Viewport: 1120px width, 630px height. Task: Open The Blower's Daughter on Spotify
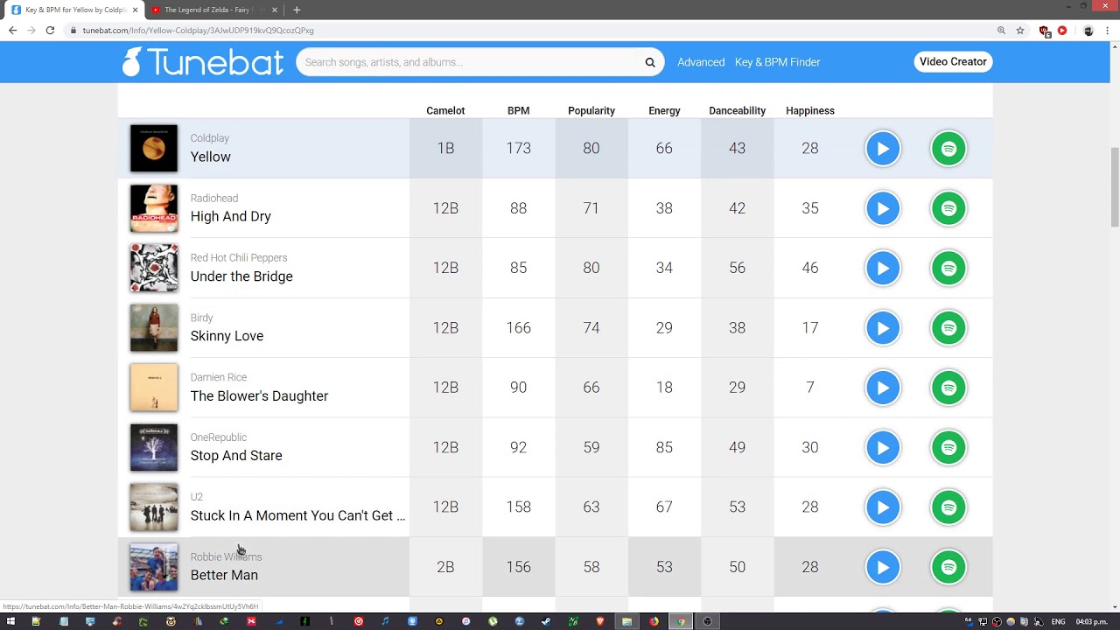point(948,388)
